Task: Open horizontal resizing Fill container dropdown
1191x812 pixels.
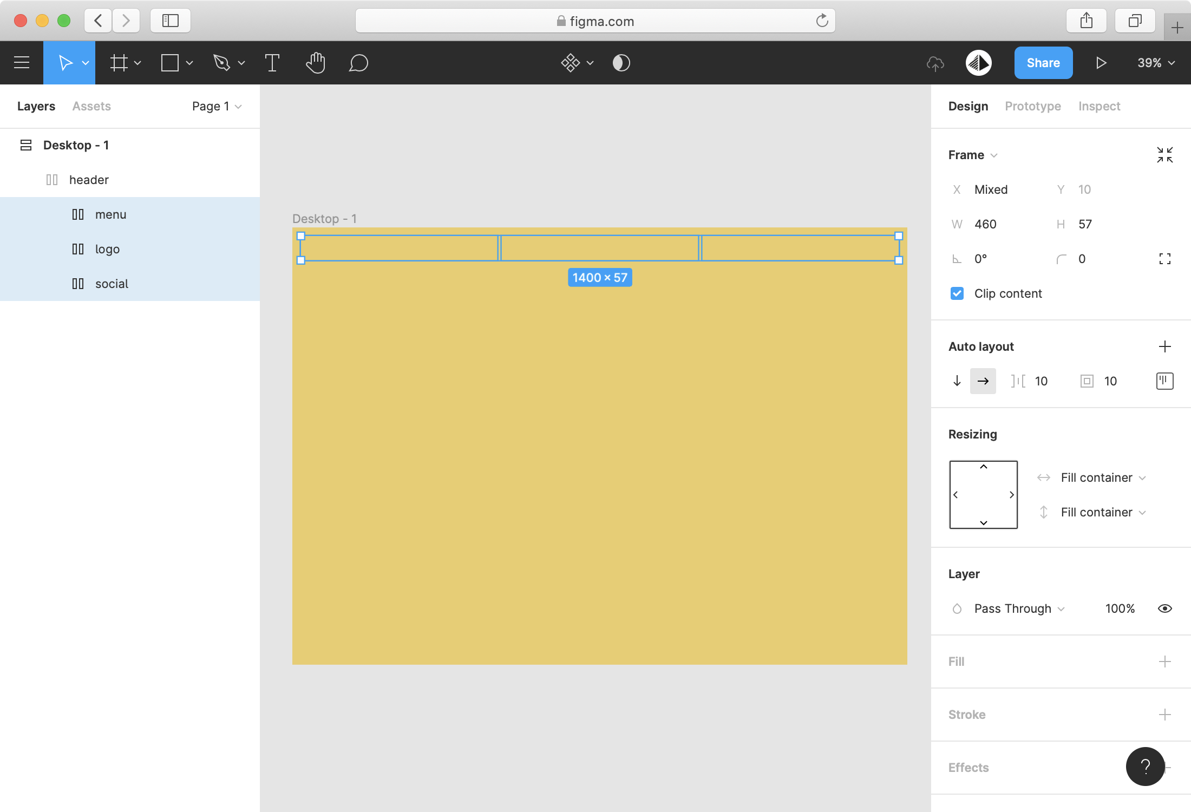Action: coord(1103,477)
